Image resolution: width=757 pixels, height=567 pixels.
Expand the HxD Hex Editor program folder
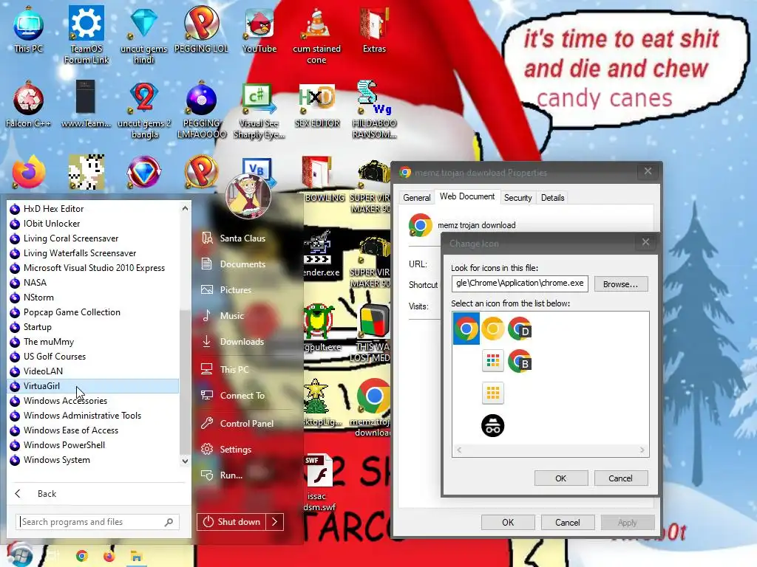94,209
